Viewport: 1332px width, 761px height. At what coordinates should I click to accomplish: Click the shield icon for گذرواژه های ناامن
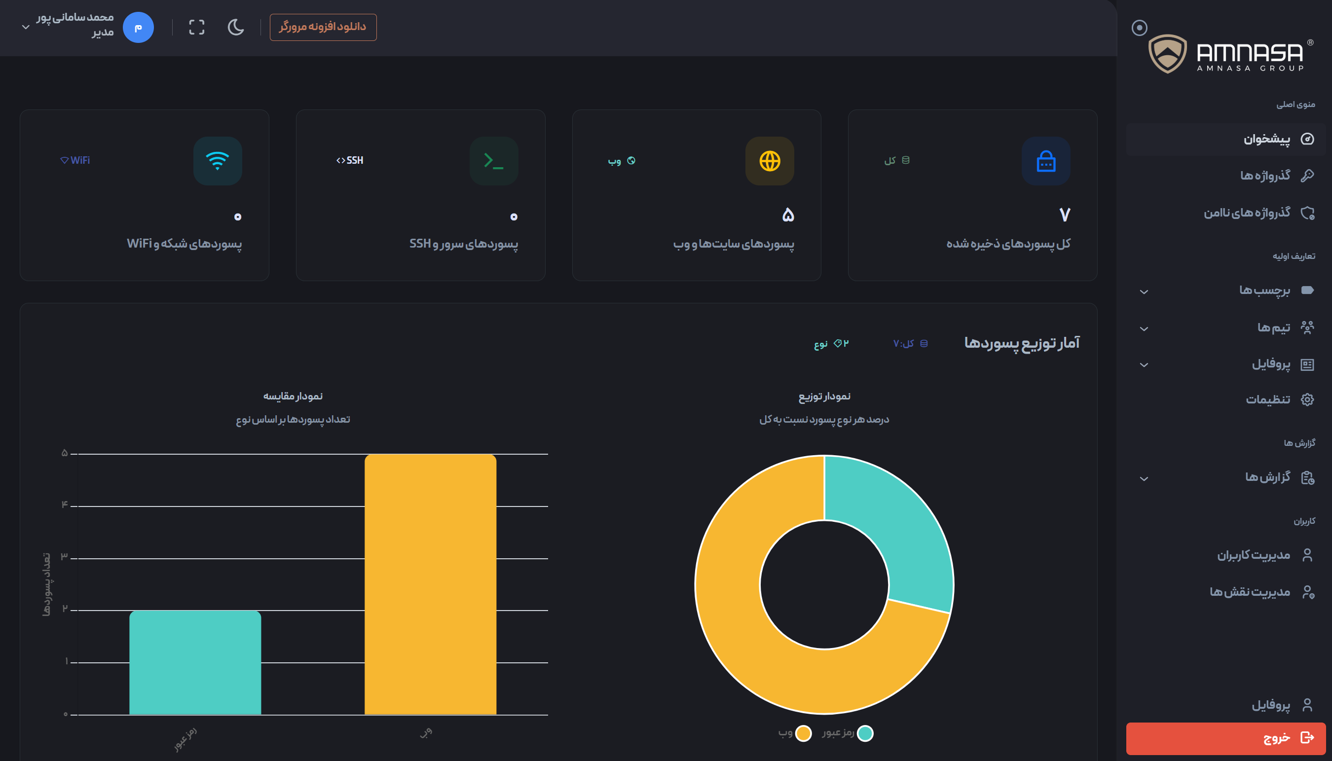coord(1307,213)
